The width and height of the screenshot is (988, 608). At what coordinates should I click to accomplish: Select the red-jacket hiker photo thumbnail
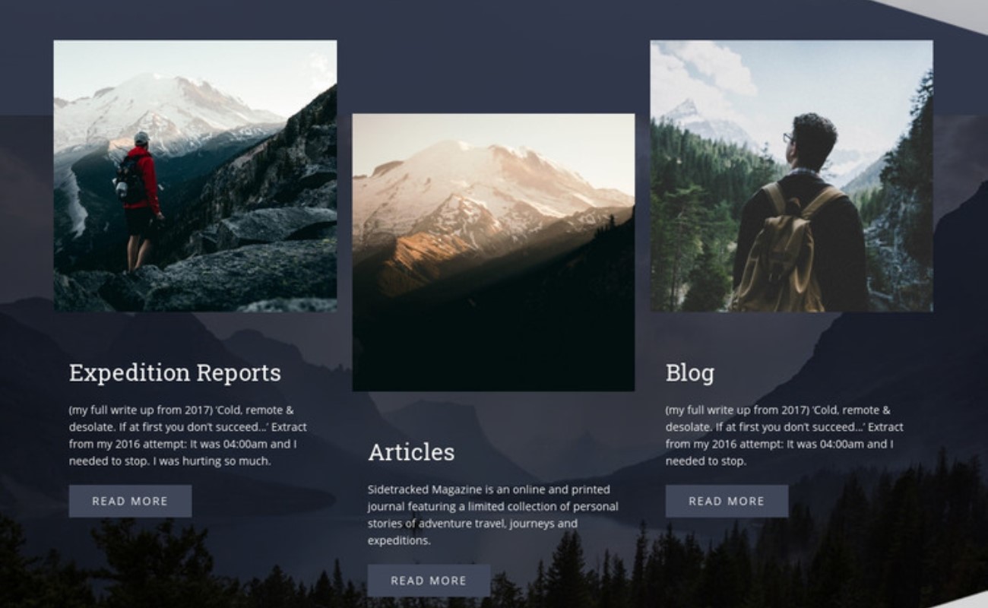click(x=195, y=176)
